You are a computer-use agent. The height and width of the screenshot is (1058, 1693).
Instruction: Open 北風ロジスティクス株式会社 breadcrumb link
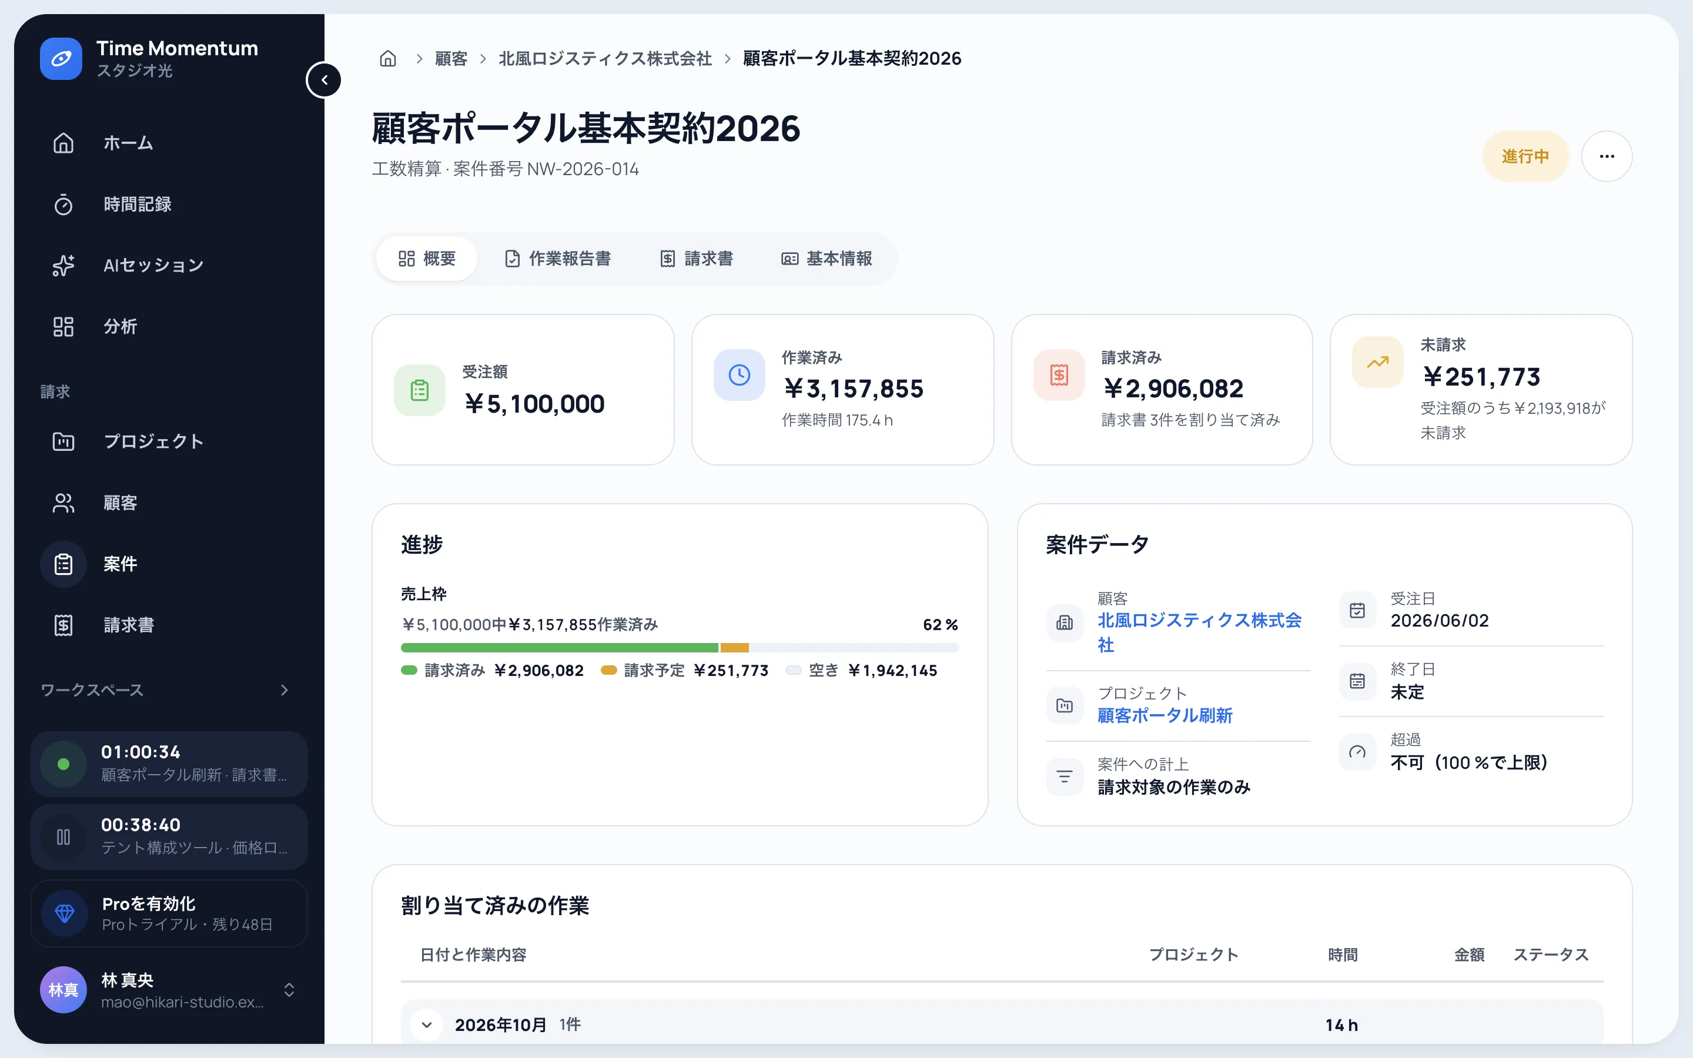pos(605,58)
